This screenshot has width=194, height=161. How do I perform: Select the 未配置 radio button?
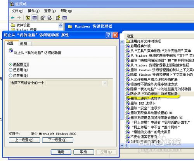[10, 65]
